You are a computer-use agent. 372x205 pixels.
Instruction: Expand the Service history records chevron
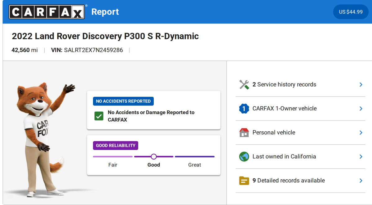point(361,85)
